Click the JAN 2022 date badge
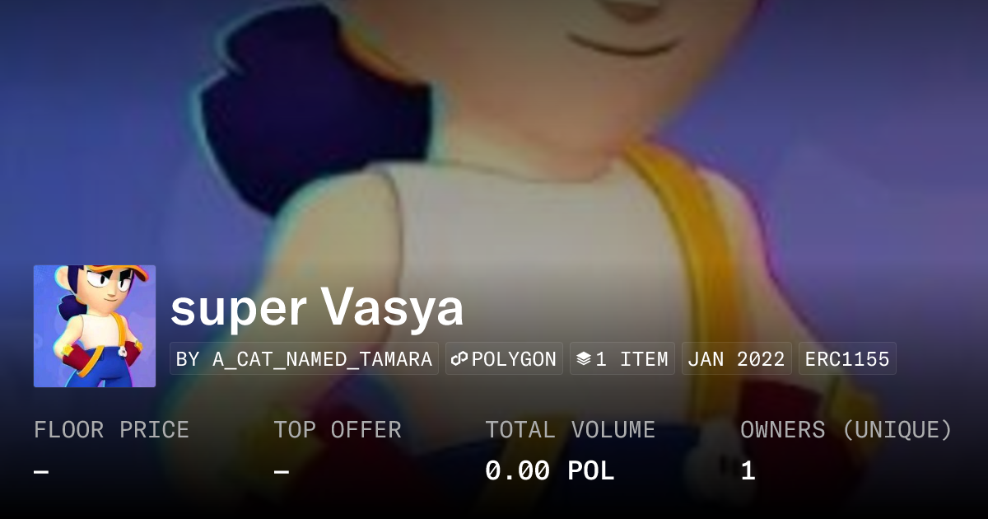The height and width of the screenshot is (519, 988). coord(737,359)
